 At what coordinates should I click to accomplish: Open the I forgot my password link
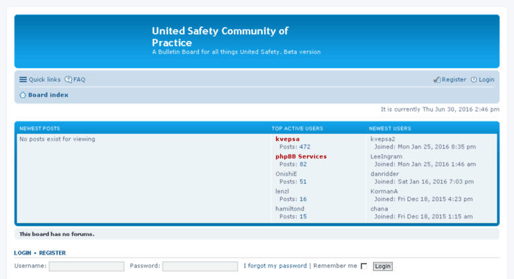[x=275, y=266]
